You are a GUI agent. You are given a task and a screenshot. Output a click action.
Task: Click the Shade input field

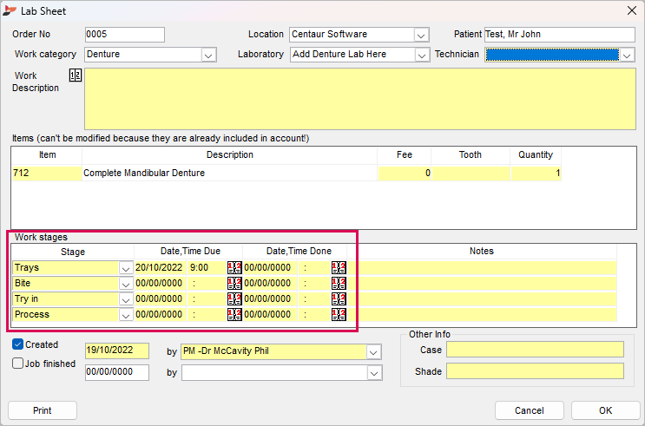click(x=535, y=370)
